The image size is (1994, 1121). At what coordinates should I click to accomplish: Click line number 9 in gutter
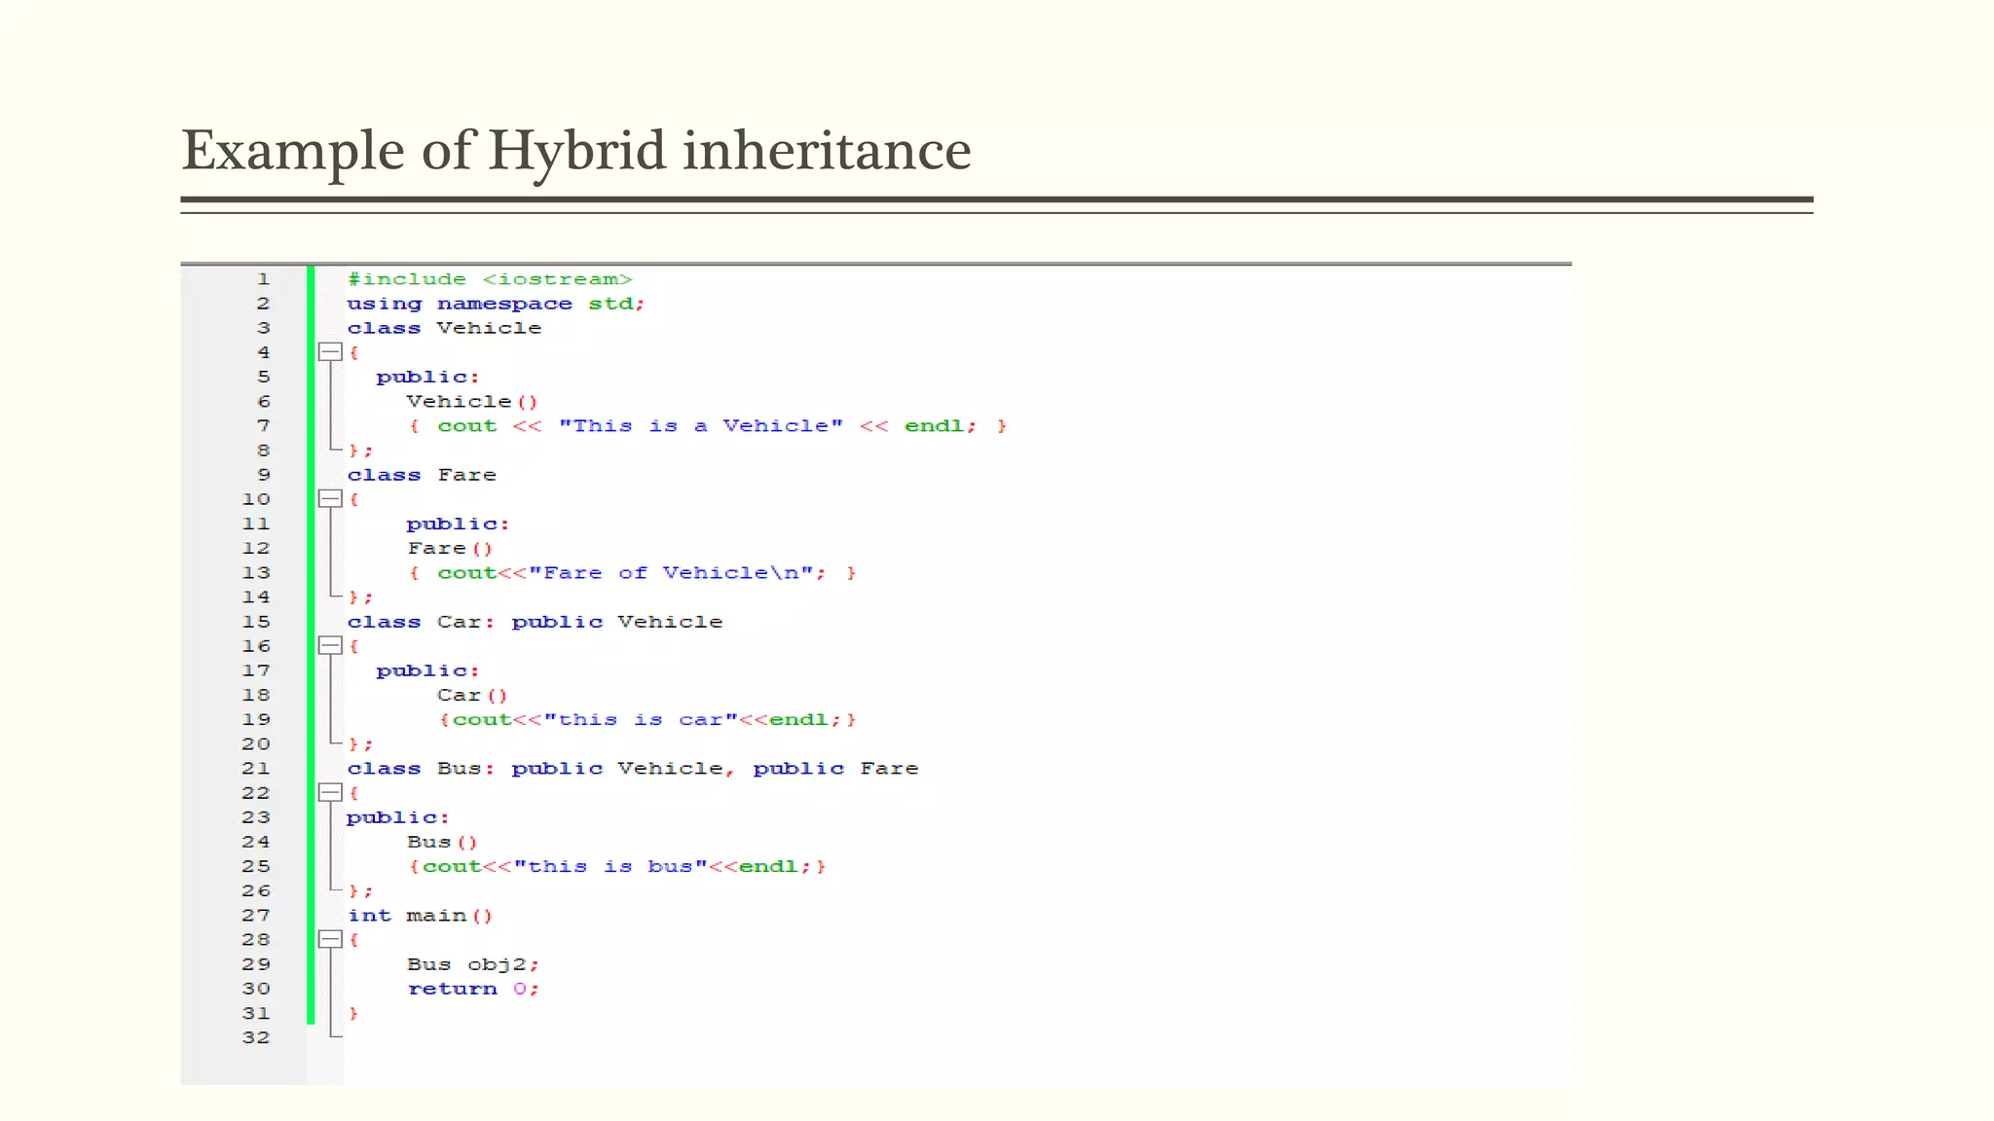point(263,475)
